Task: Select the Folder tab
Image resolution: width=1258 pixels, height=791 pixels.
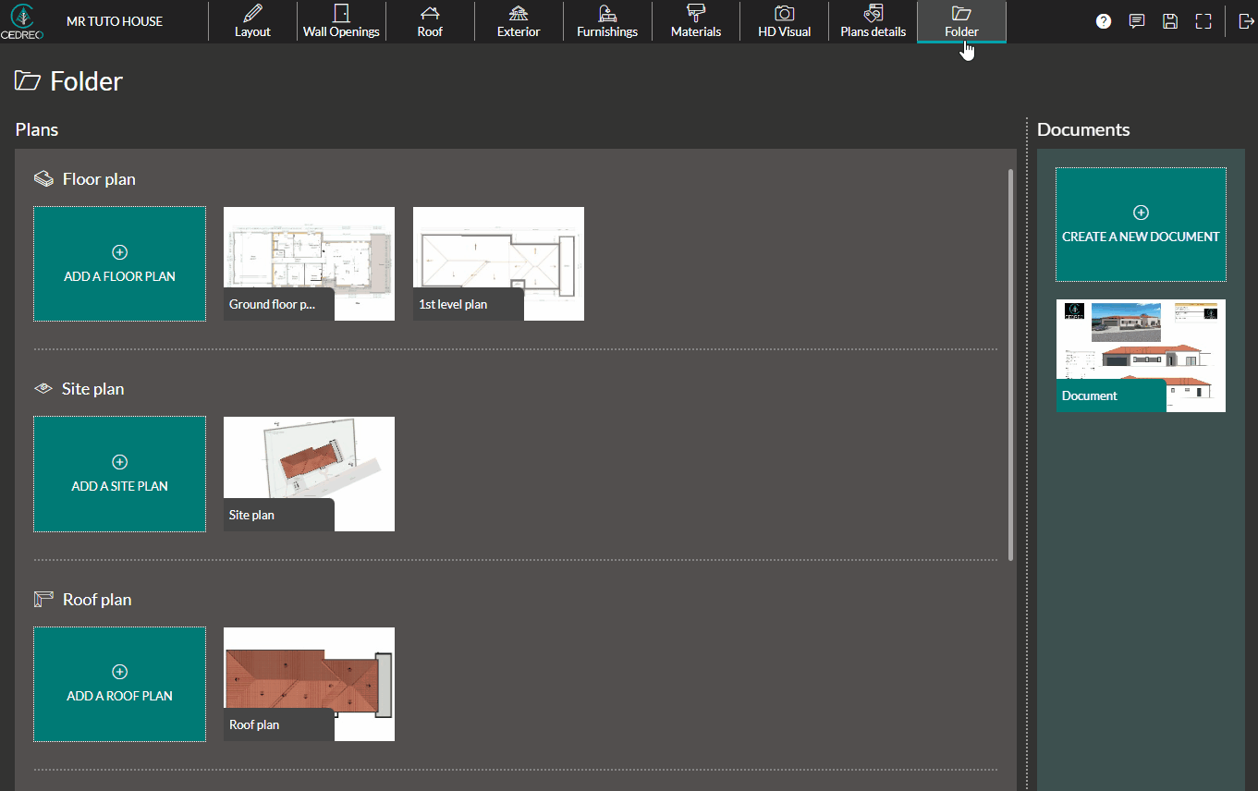Action: pyautogui.click(x=961, y=20)
